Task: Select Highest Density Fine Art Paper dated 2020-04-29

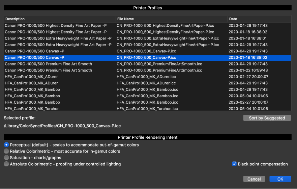Action: click(x=148, y=26)
